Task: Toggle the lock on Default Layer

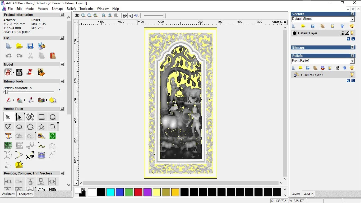Action: (343, 33)
